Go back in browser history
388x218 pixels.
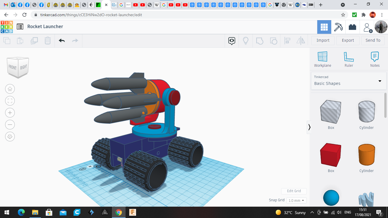[x=6, y=15]
